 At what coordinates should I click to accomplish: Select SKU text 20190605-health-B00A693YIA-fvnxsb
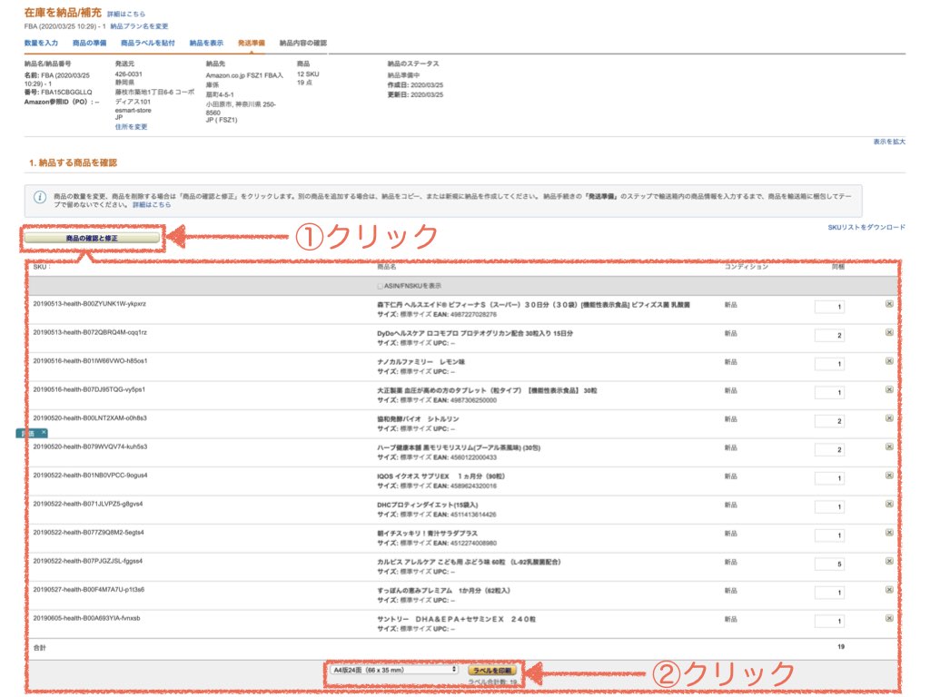(86, 618)
